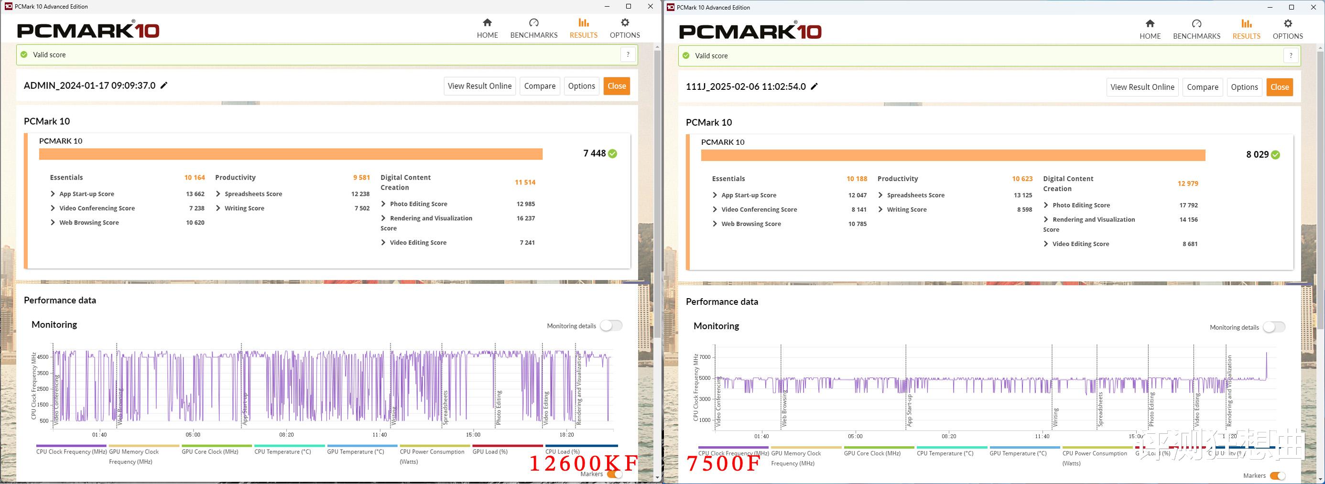Close the ADMIN result in left window
Screen dimensions: 1325x484
pos(616,86)
